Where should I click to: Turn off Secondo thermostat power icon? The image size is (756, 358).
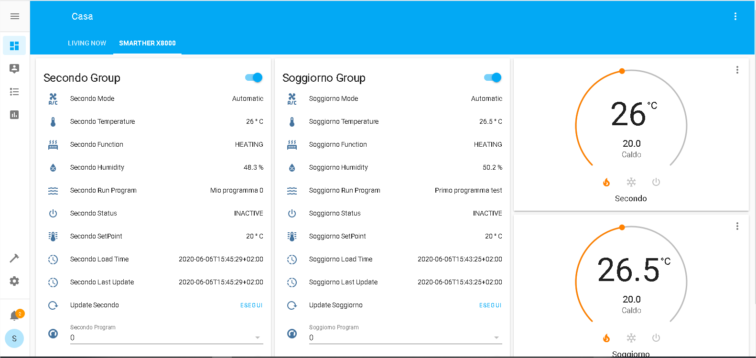point(656,182)
